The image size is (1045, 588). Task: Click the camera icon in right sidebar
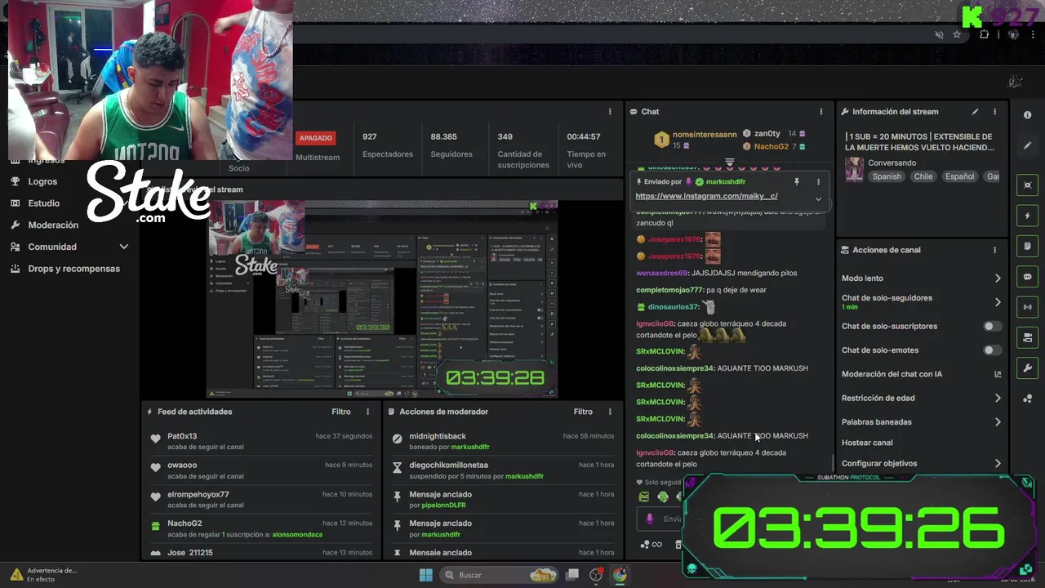coord(1027,337)
